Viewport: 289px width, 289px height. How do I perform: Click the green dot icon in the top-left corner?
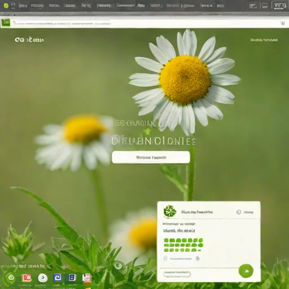coord(6,6)
